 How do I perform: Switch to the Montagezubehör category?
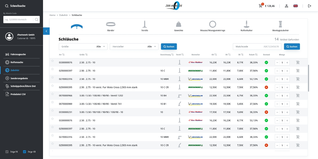click(281, 26)
